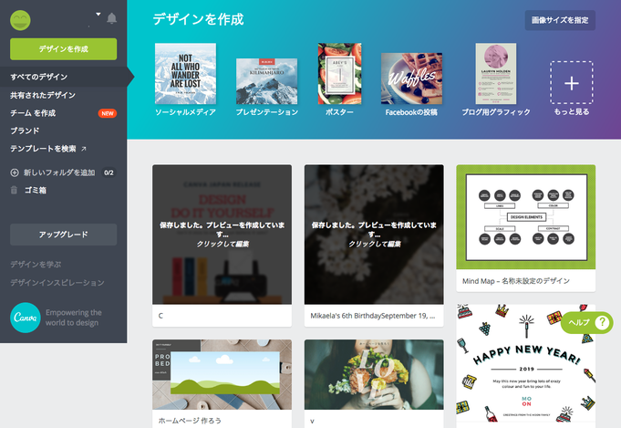Screen dimensions: 621x428
Task: Click the プレゼンテーション label text
Action: point(267,112)
